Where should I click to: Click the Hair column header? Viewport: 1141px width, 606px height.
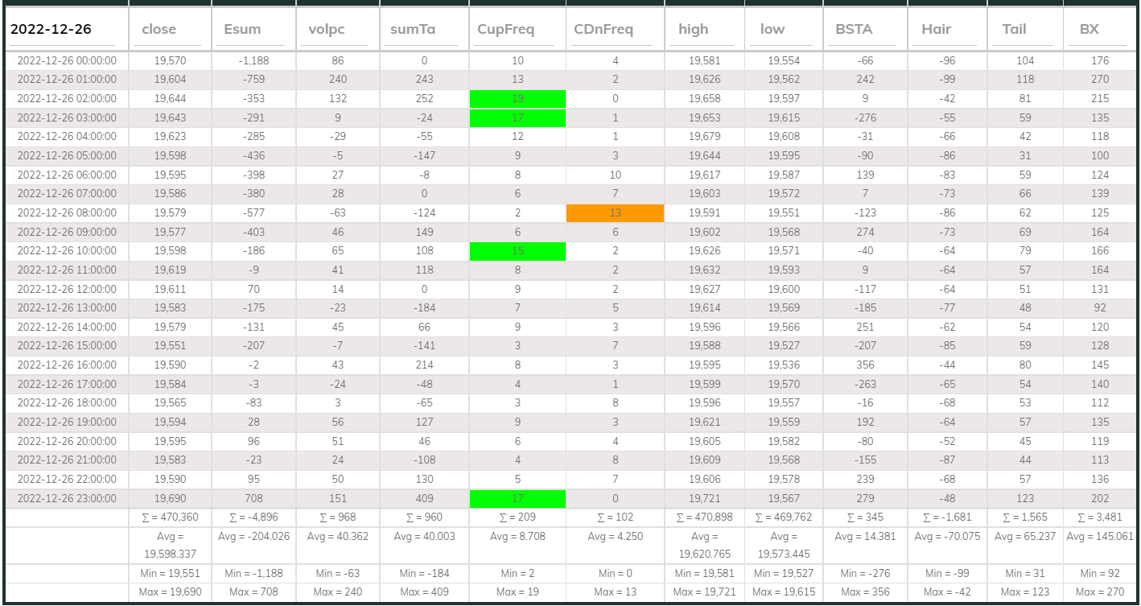(937, 30)
